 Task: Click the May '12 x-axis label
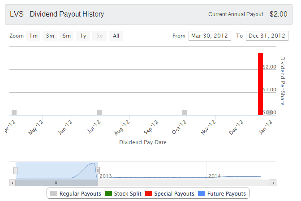click(36, 128)
